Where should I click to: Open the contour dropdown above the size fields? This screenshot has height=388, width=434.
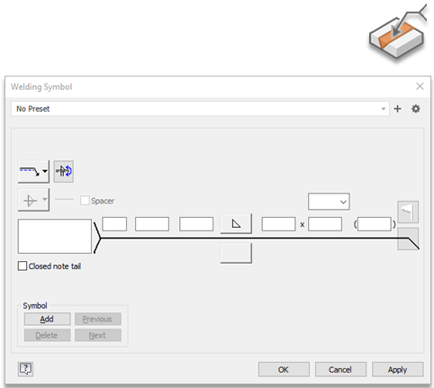pos(329,202)
